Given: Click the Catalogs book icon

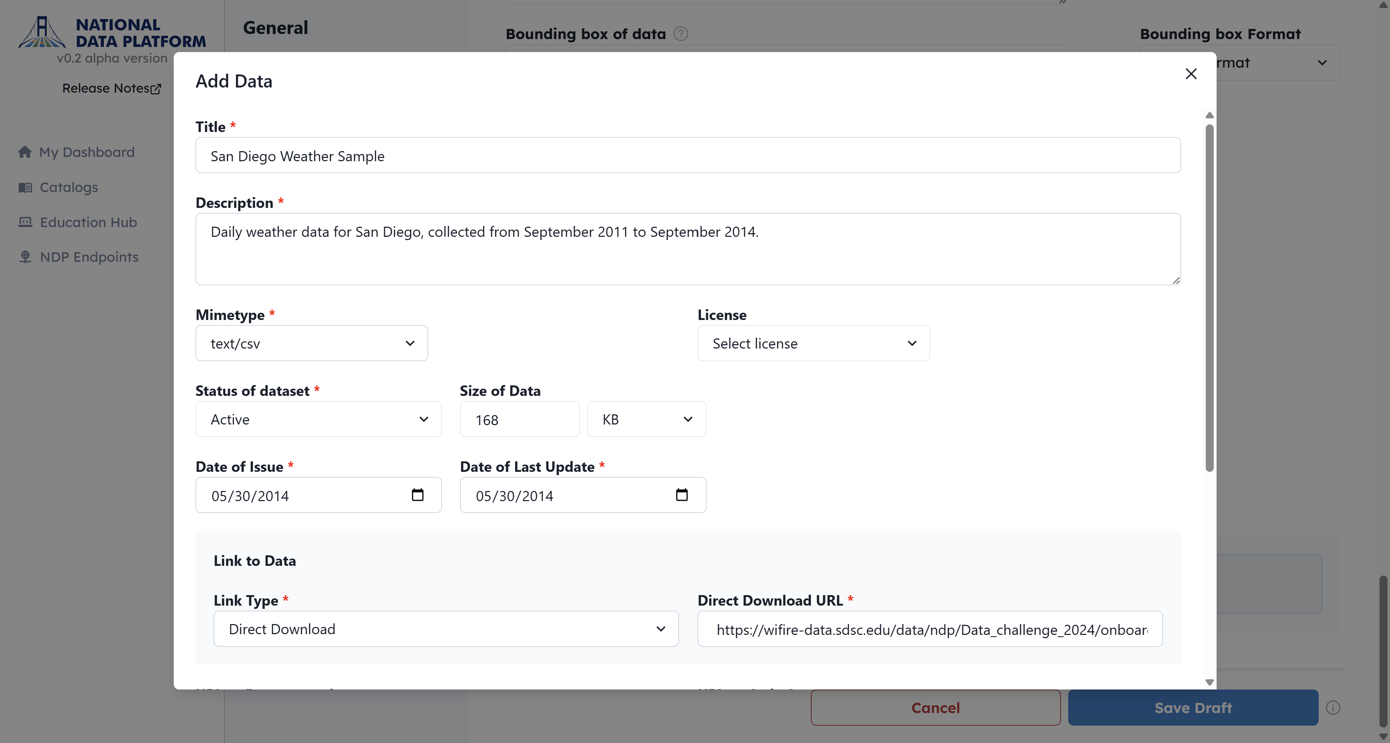Looking at the screenshot, I should click(25, 188).
